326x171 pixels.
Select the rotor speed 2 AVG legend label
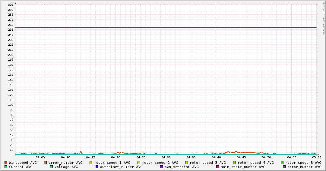[x=160, y=163]
